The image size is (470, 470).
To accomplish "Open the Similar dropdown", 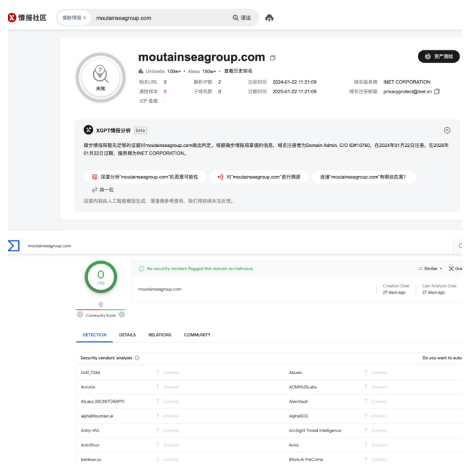I will pos(430,268).
